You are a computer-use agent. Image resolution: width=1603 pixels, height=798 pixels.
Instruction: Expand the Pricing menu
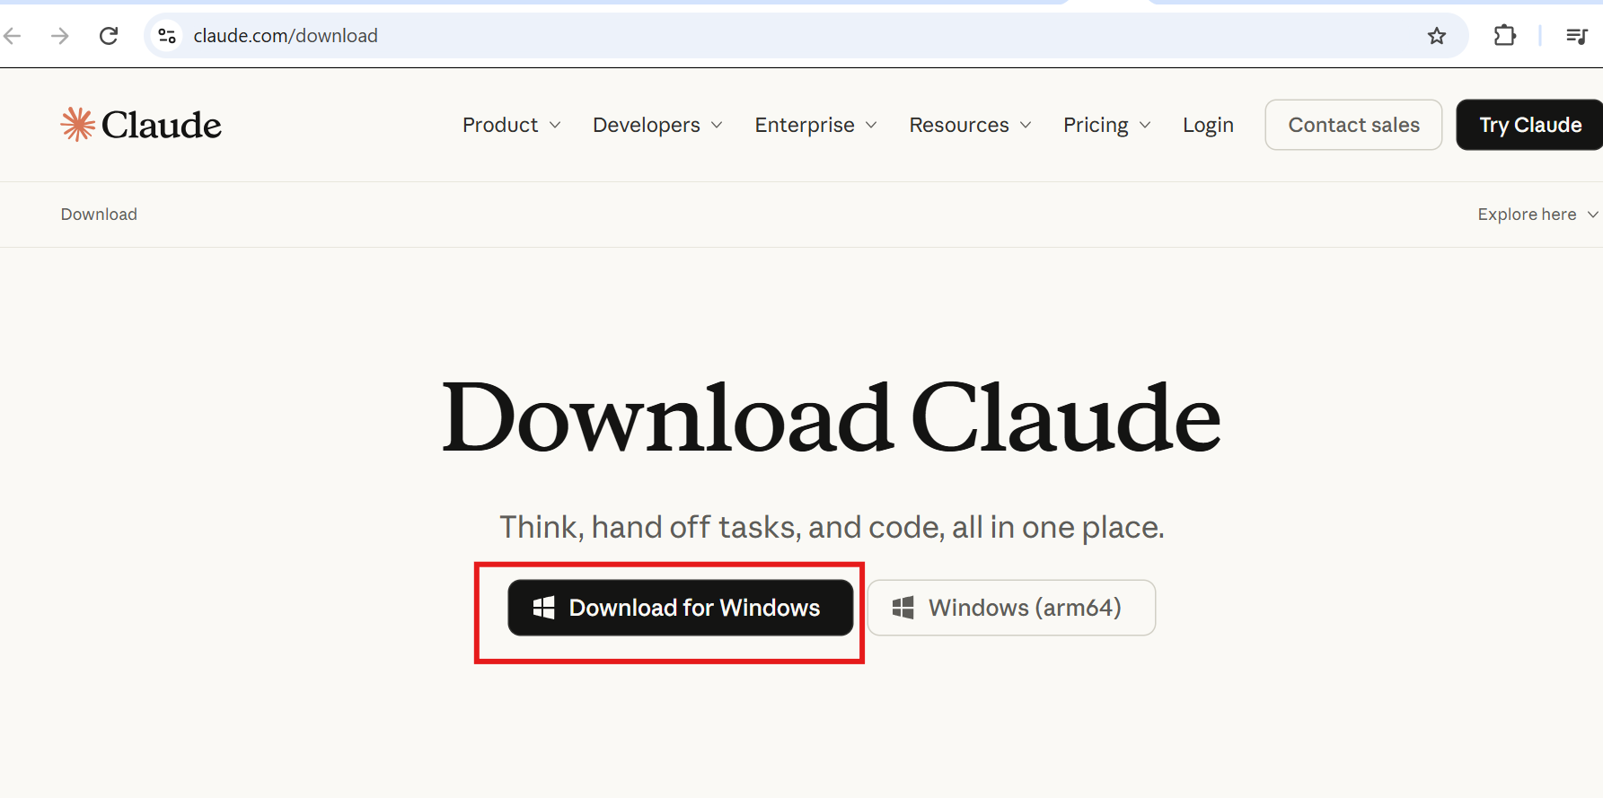click(1106, 125)
